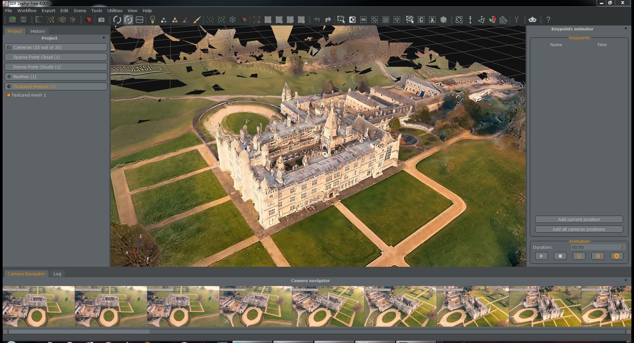Screen dimensions: 634x343
Task: Select the highlighted free-look navigation icon
Action: click(128, 20)
